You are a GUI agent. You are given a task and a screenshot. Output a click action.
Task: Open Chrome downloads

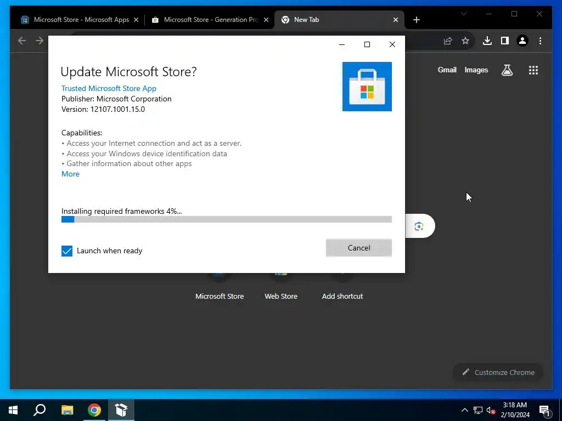point(487,41)
